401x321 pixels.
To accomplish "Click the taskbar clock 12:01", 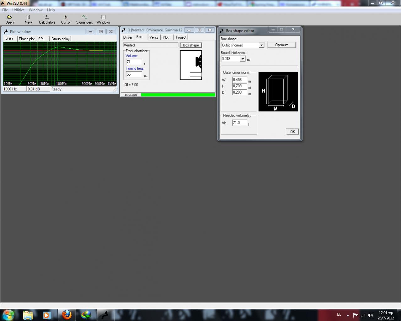I will point(386,313).
